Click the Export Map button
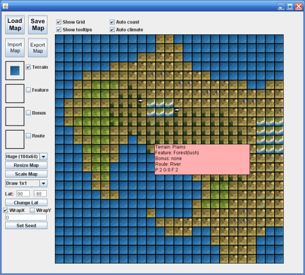 pos(38,48)
